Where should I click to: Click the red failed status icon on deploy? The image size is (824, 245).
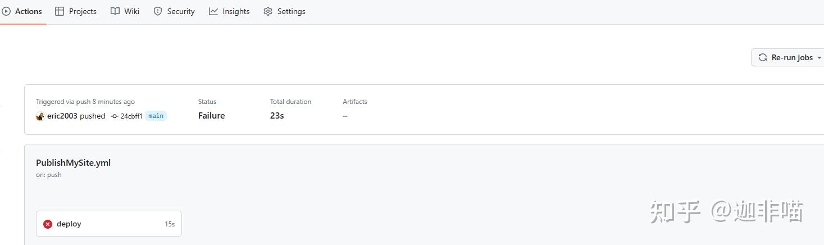click(x=48, y=224)
